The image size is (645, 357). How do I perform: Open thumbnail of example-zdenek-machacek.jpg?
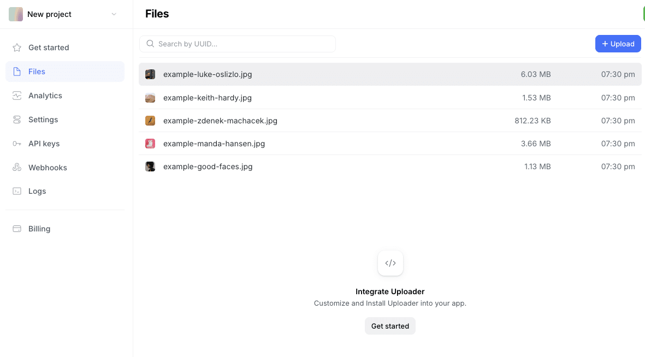(150, 121)
